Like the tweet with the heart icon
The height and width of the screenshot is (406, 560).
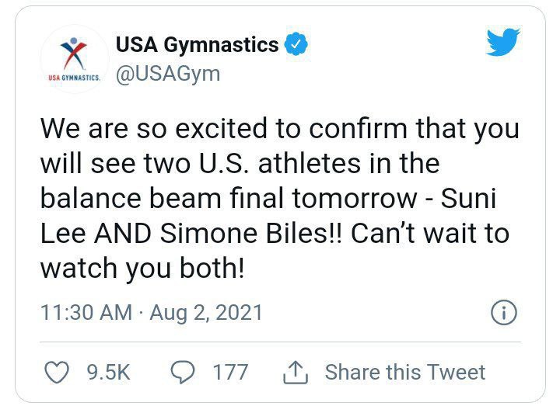tap(56, 372)
